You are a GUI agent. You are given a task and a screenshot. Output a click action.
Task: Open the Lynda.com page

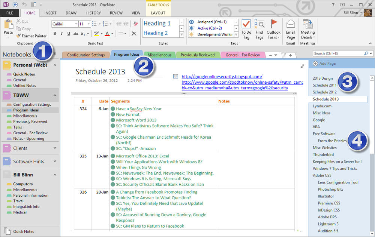click(322, 106)
